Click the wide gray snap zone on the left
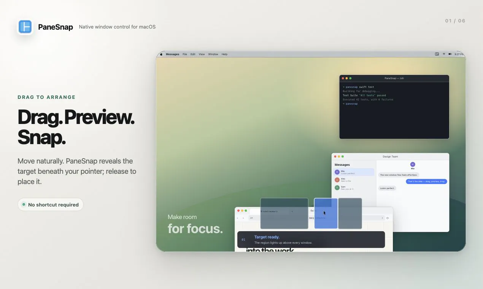Screen dimensions: 483x289 click(x=284, y=213)
